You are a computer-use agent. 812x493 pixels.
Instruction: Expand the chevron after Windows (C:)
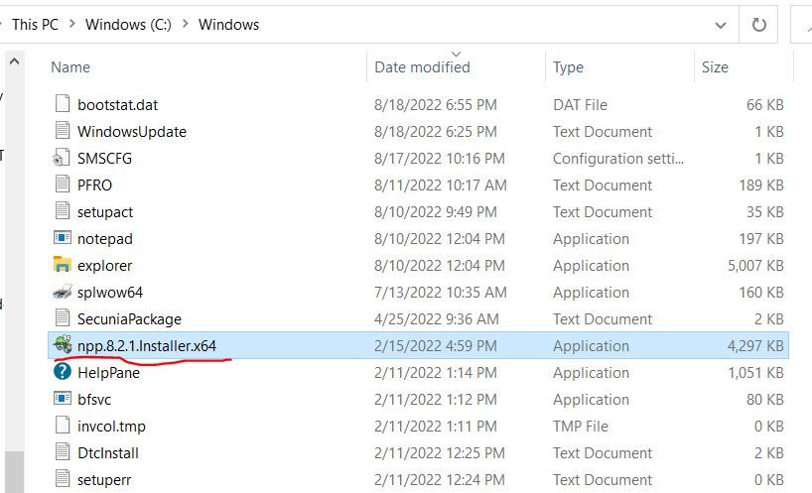click(185, 24)
